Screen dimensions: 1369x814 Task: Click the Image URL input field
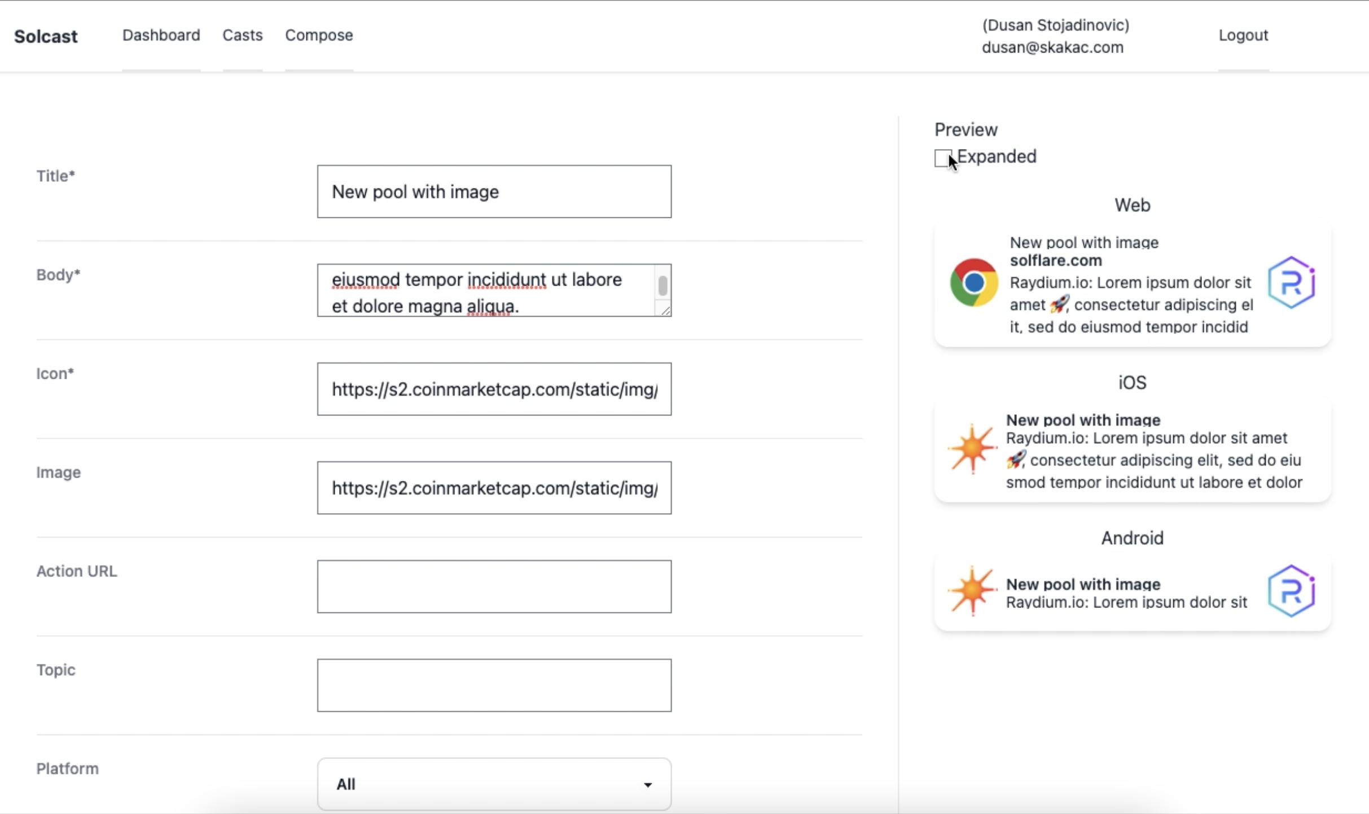click(x=494, y=488)
